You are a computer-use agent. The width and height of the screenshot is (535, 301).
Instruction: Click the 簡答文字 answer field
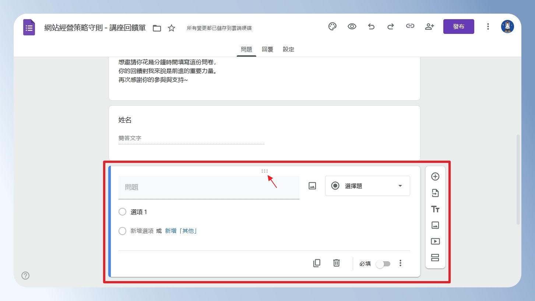[191, 138]
